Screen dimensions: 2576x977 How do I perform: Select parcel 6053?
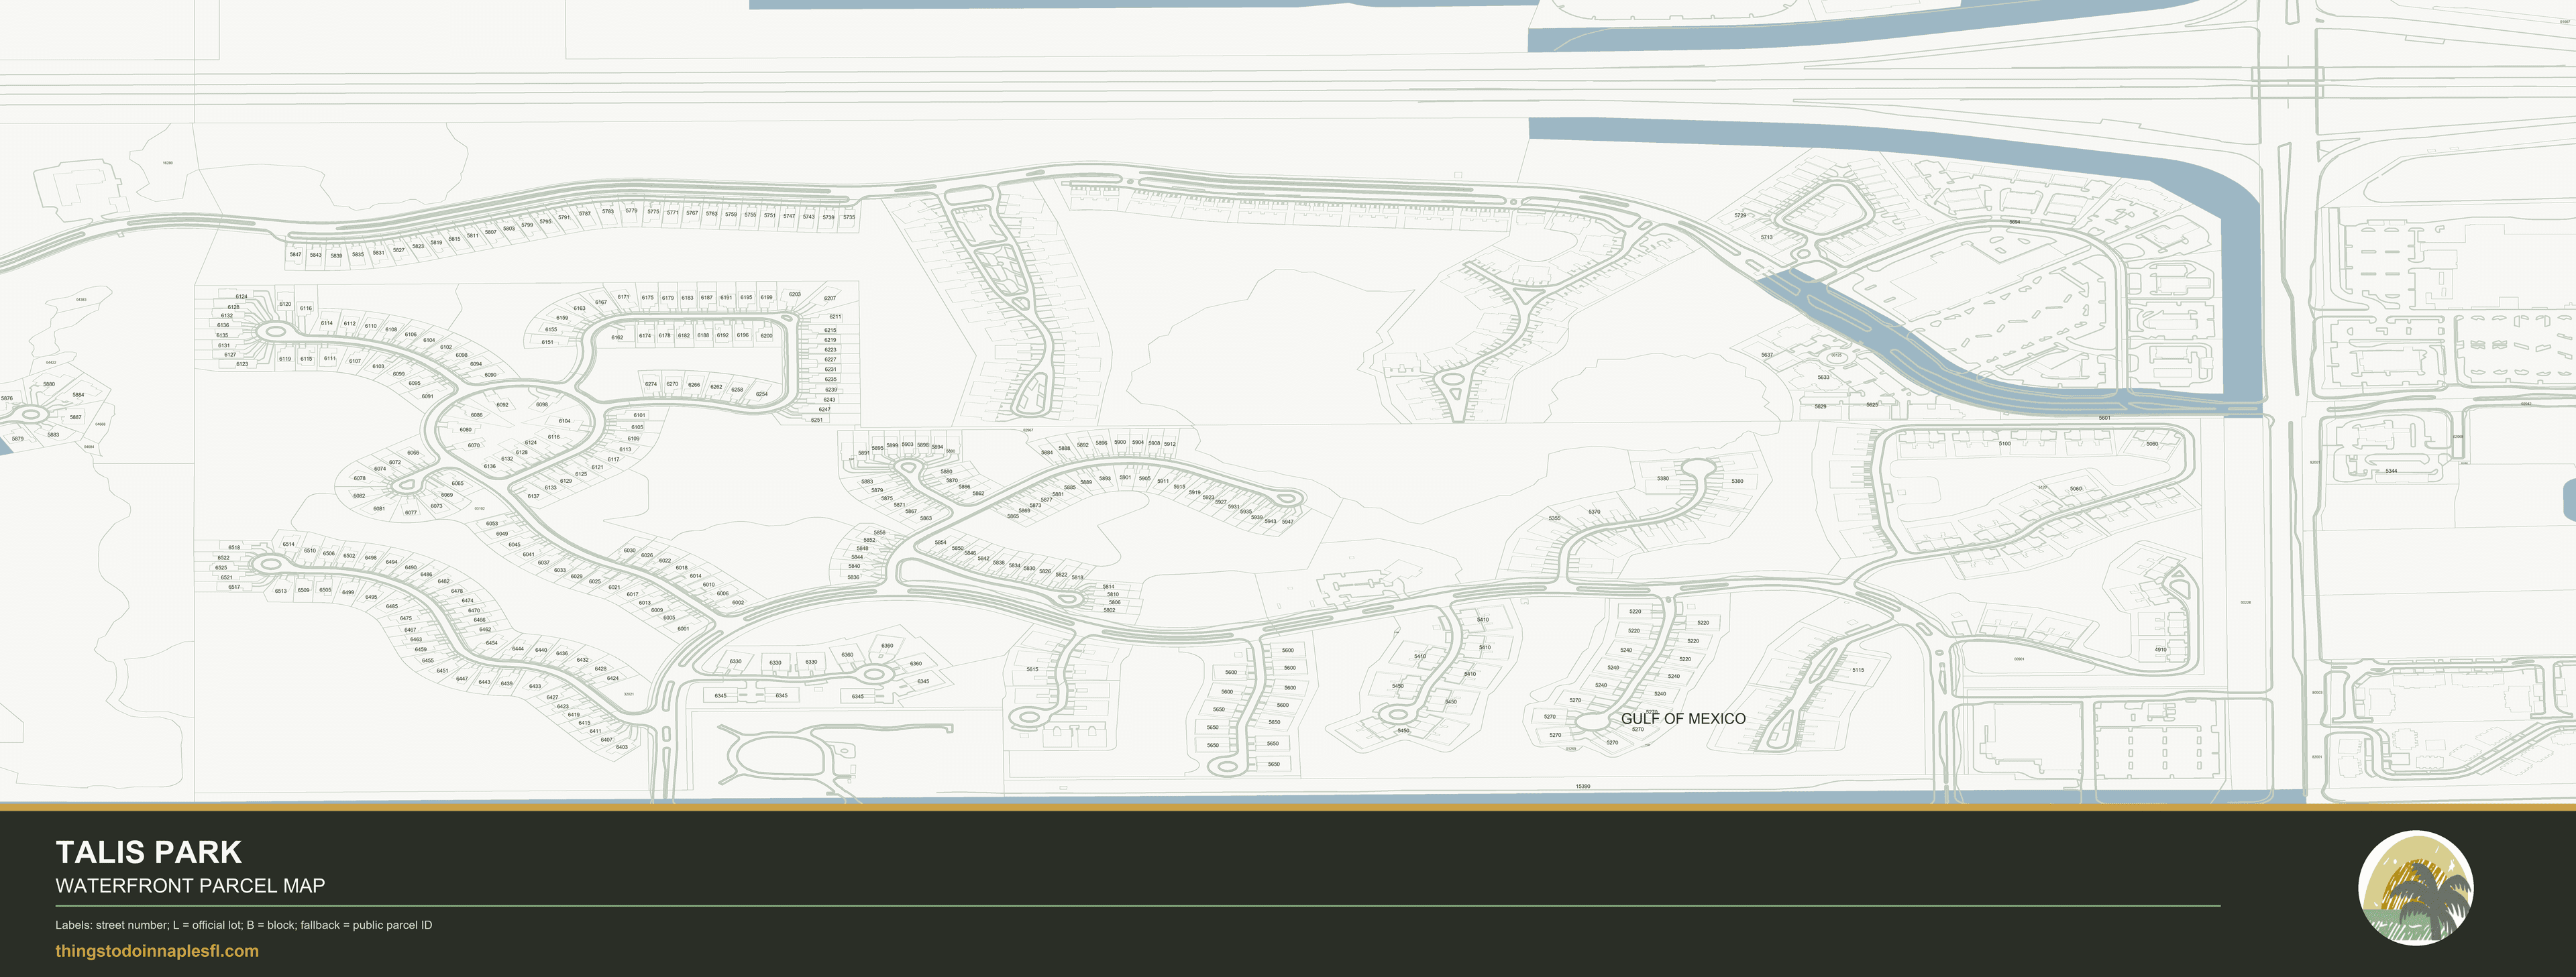(x=491, y=524)
